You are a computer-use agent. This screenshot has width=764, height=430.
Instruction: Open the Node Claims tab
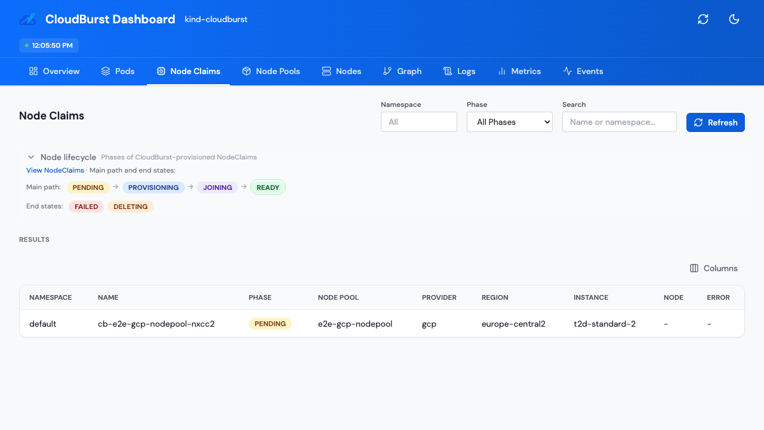(189, 71)
